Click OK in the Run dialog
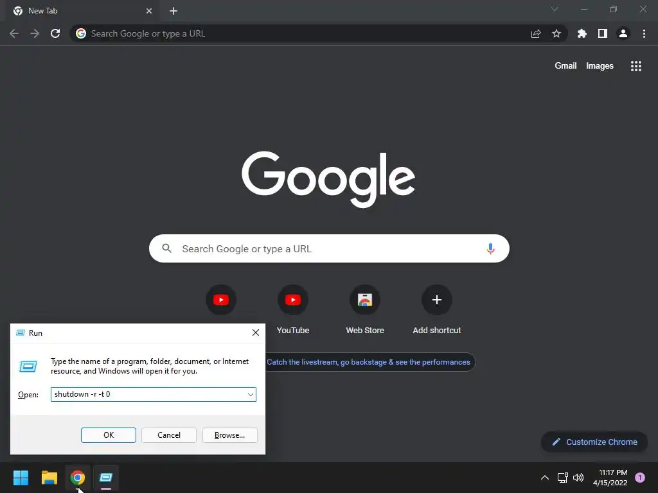 point(108,435)
